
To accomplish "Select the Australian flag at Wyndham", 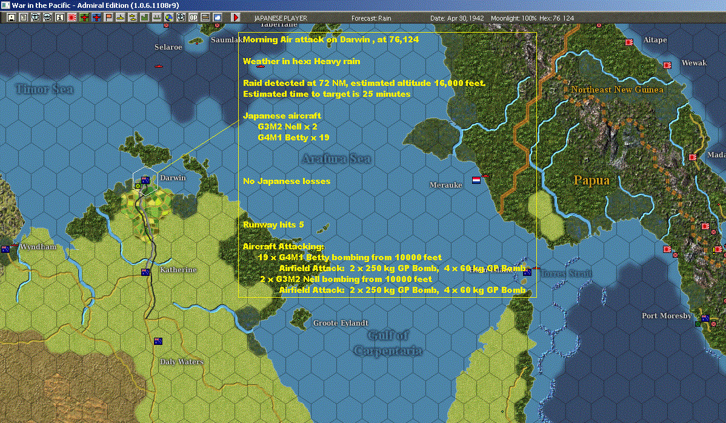I will click(5, 249).
